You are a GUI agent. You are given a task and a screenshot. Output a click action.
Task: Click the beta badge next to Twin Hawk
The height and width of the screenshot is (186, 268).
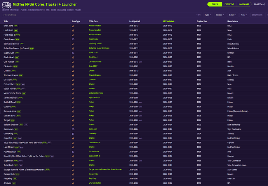[21, 165]
